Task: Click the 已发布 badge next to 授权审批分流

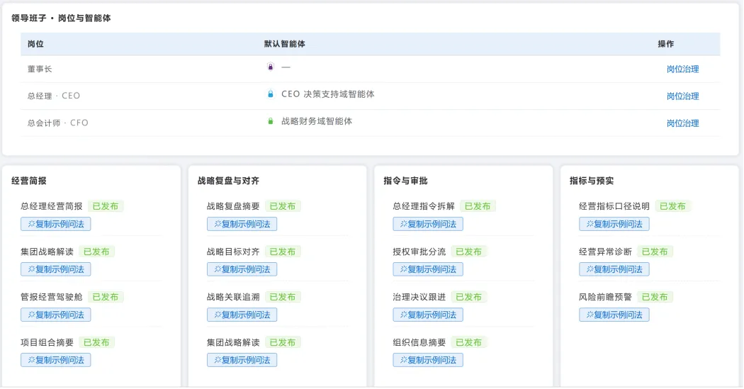Action: (x=468, y=252)
